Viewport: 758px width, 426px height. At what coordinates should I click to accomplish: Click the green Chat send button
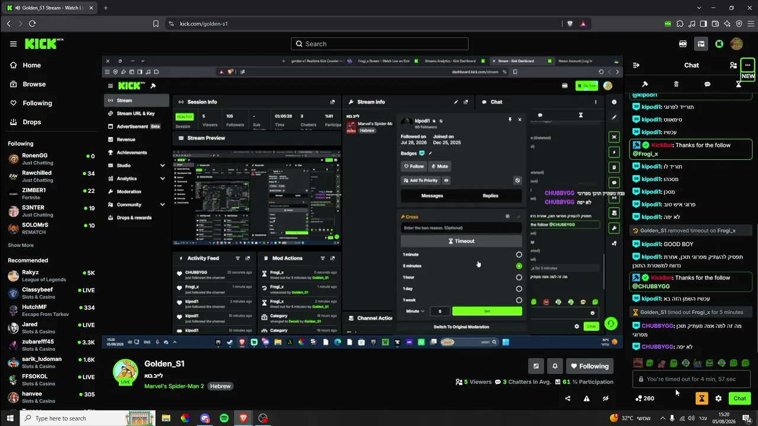(740, 398)
